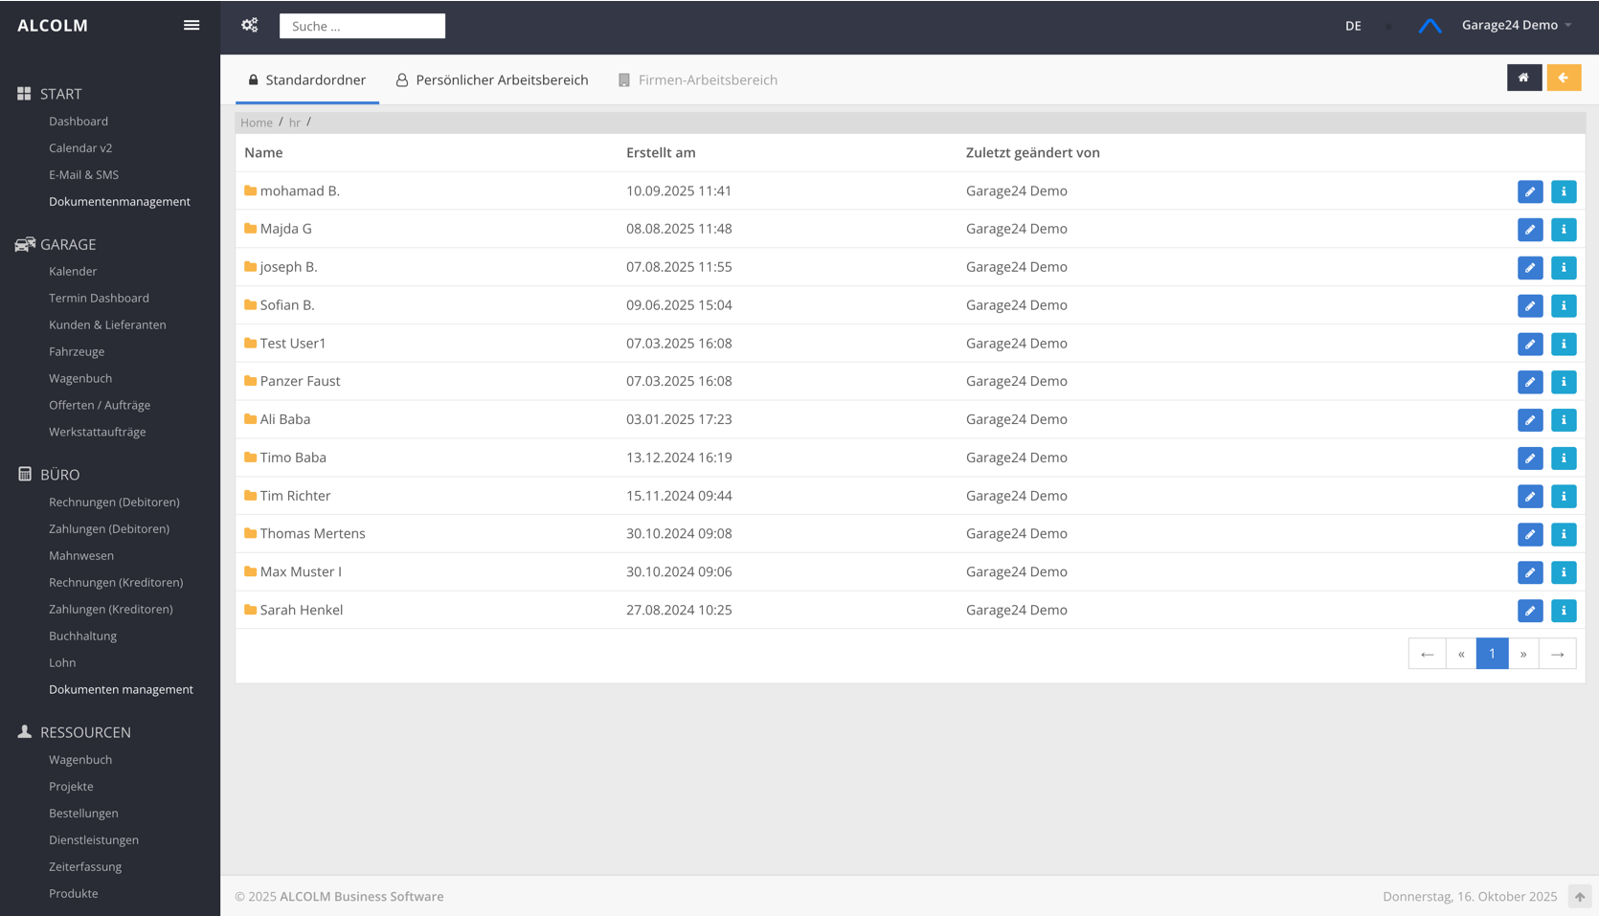Switch to the Persönlicher Arbeitsbereich tab
This screenshot has height=916, width=1599.
click(491, 79)
